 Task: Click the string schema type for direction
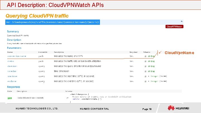coord(151,66)
